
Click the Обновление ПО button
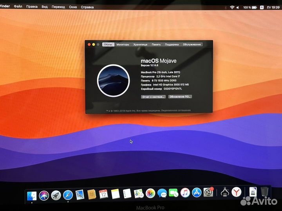(x=180, y=97)
